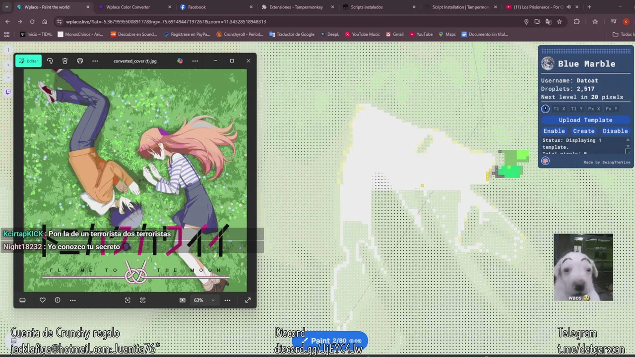
Task: Click the Paint 2/80 button
Action: click(330, 341)
